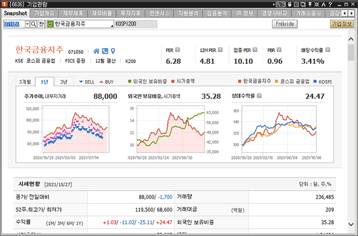Switch to the 기업개요 tab
This screenshot has height=236, width=358.
pos(44,13)
